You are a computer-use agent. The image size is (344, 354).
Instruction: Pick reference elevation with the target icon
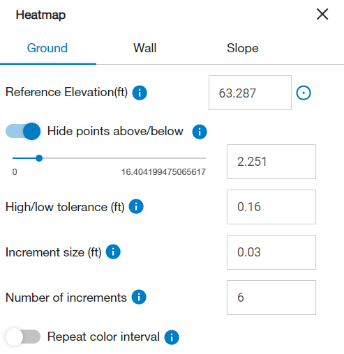point(304,93)
